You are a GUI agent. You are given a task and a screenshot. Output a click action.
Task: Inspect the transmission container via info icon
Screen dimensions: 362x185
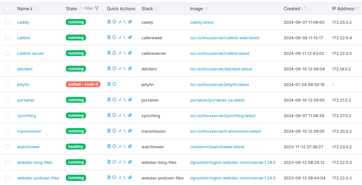(x=114, y=131)
